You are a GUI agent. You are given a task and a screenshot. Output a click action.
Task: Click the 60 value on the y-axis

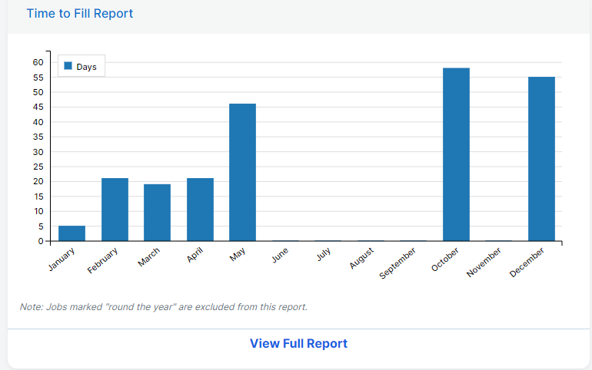tap(38, 62)
